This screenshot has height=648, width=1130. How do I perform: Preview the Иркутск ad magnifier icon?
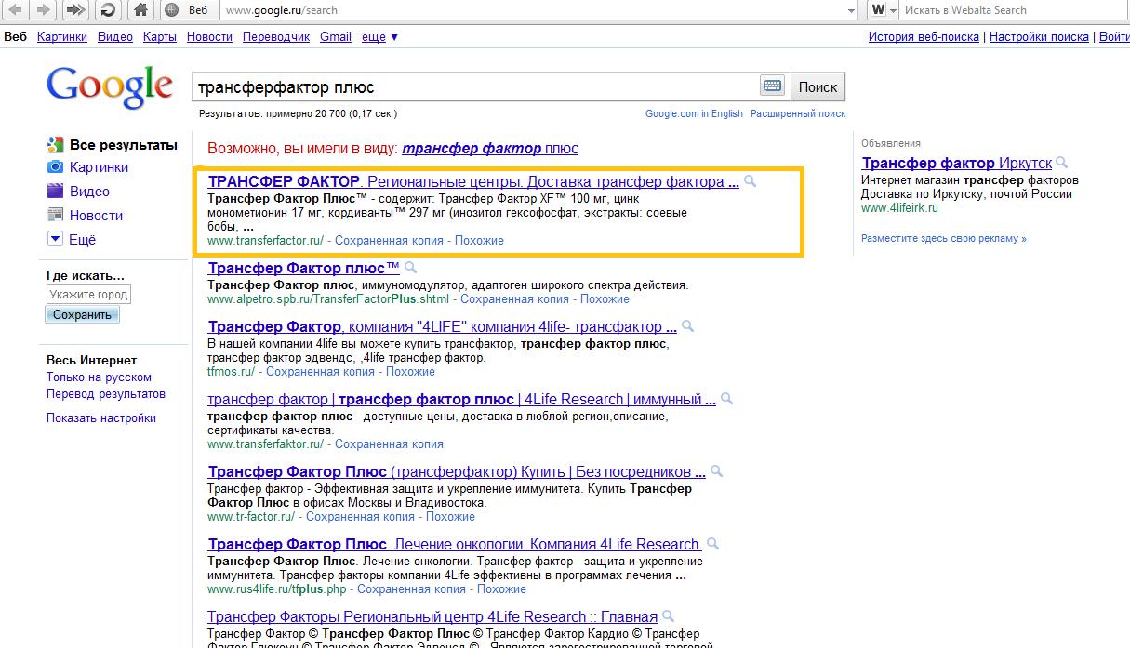1062,164
